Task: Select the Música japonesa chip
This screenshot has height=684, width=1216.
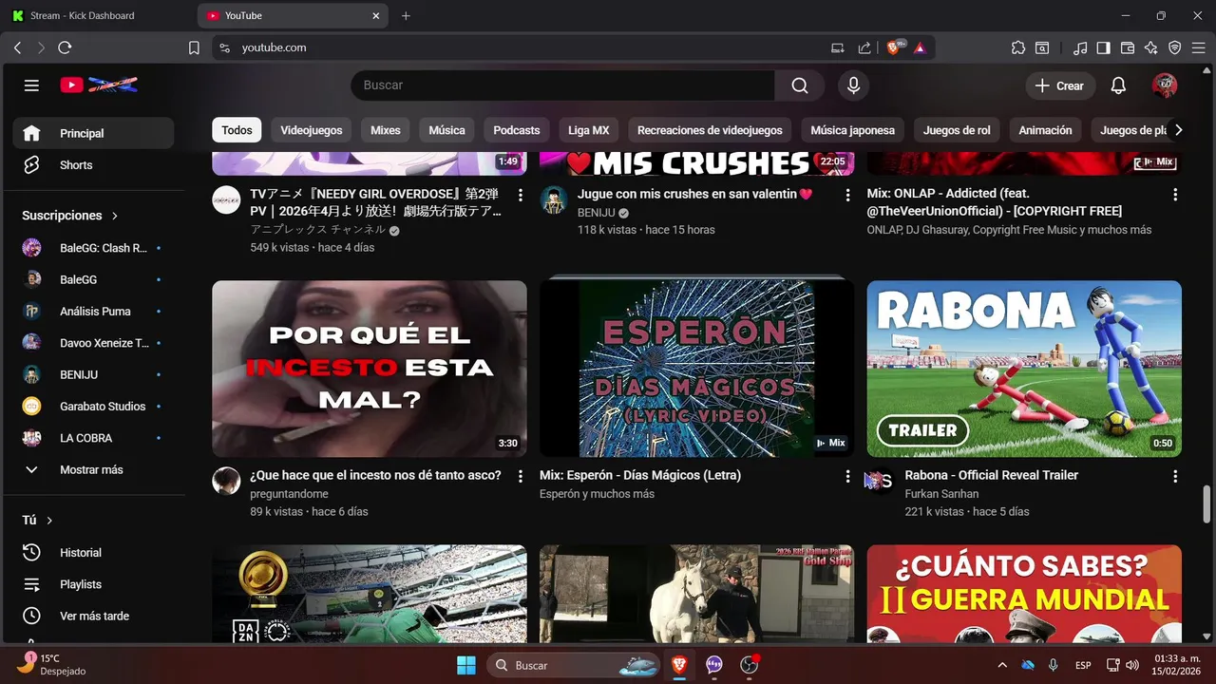Action: pos(853,130)
